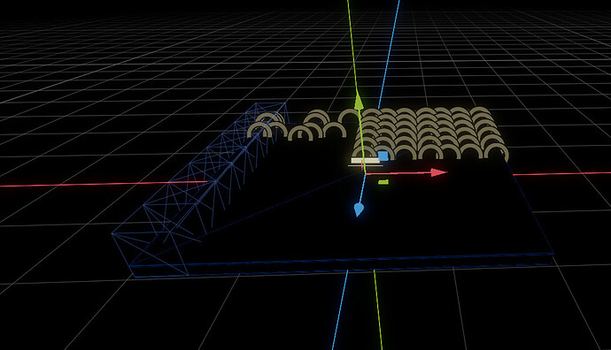
Task: Click the red shaft of the X-axis gizmo arrow
Action: tap(398, 173)
